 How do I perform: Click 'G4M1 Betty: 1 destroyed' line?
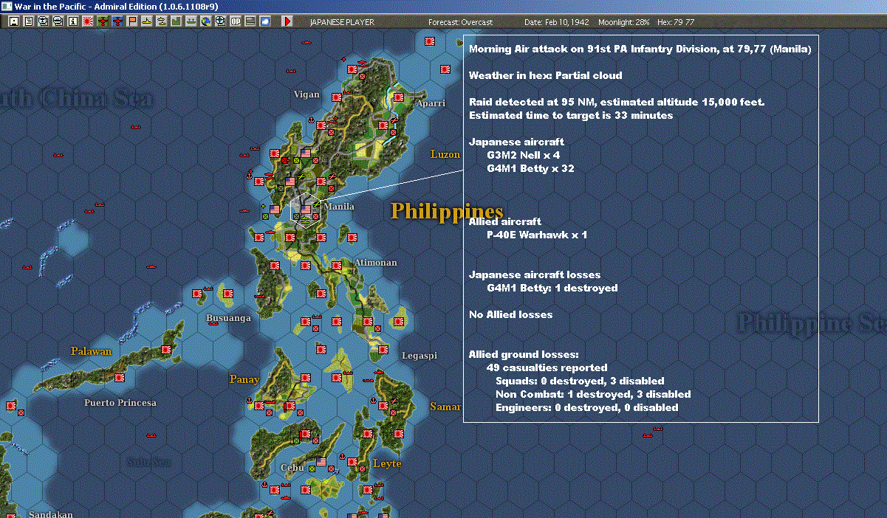coord(552,288)
